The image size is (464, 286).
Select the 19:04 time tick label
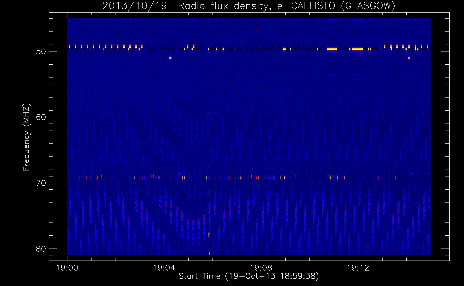pyautogui.click(x=164, y=268)
